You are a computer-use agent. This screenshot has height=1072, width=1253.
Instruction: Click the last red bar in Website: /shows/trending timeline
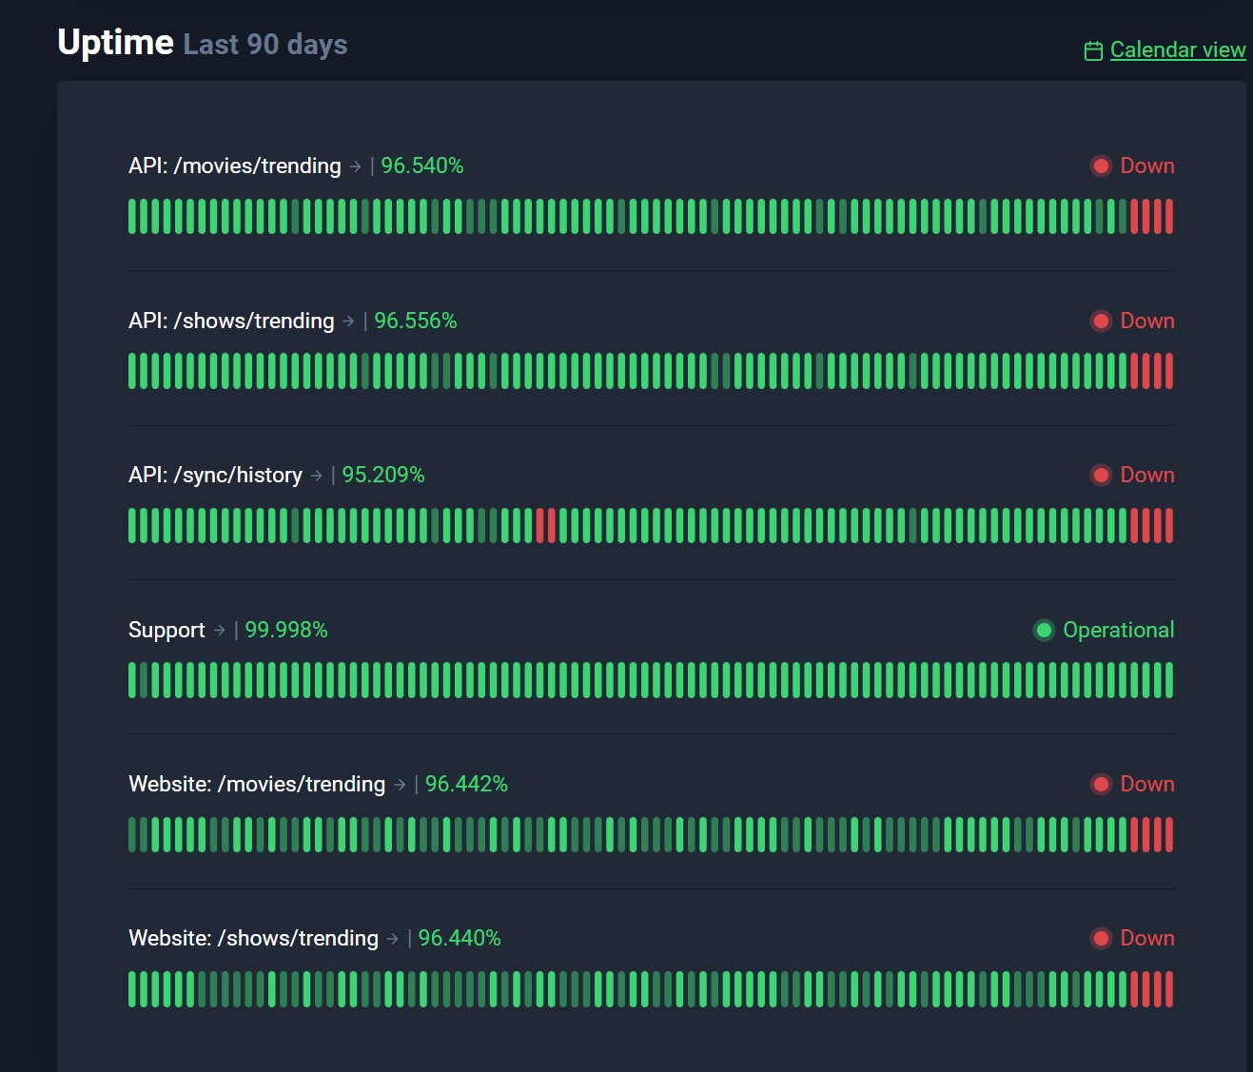pyautogui.click(x=1169, y=989)
